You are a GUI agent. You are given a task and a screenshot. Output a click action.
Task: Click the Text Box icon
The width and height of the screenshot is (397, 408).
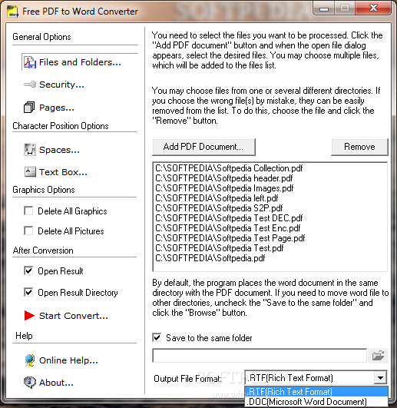(x=30, y=172)
